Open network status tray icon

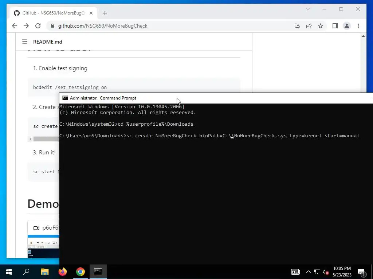(317, 272)
